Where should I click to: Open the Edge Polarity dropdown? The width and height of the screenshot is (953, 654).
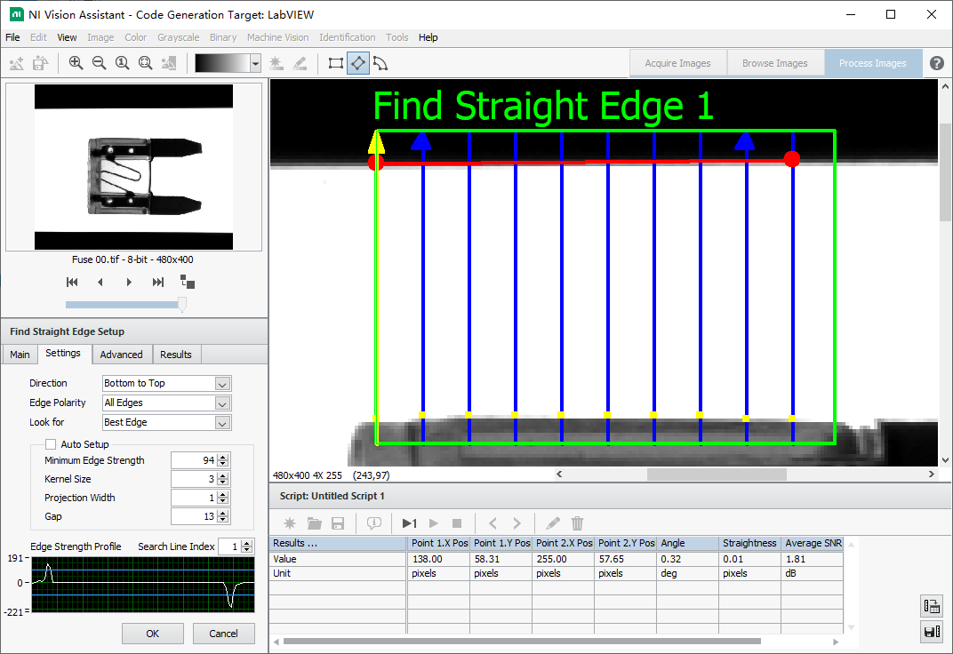point(222,403)
